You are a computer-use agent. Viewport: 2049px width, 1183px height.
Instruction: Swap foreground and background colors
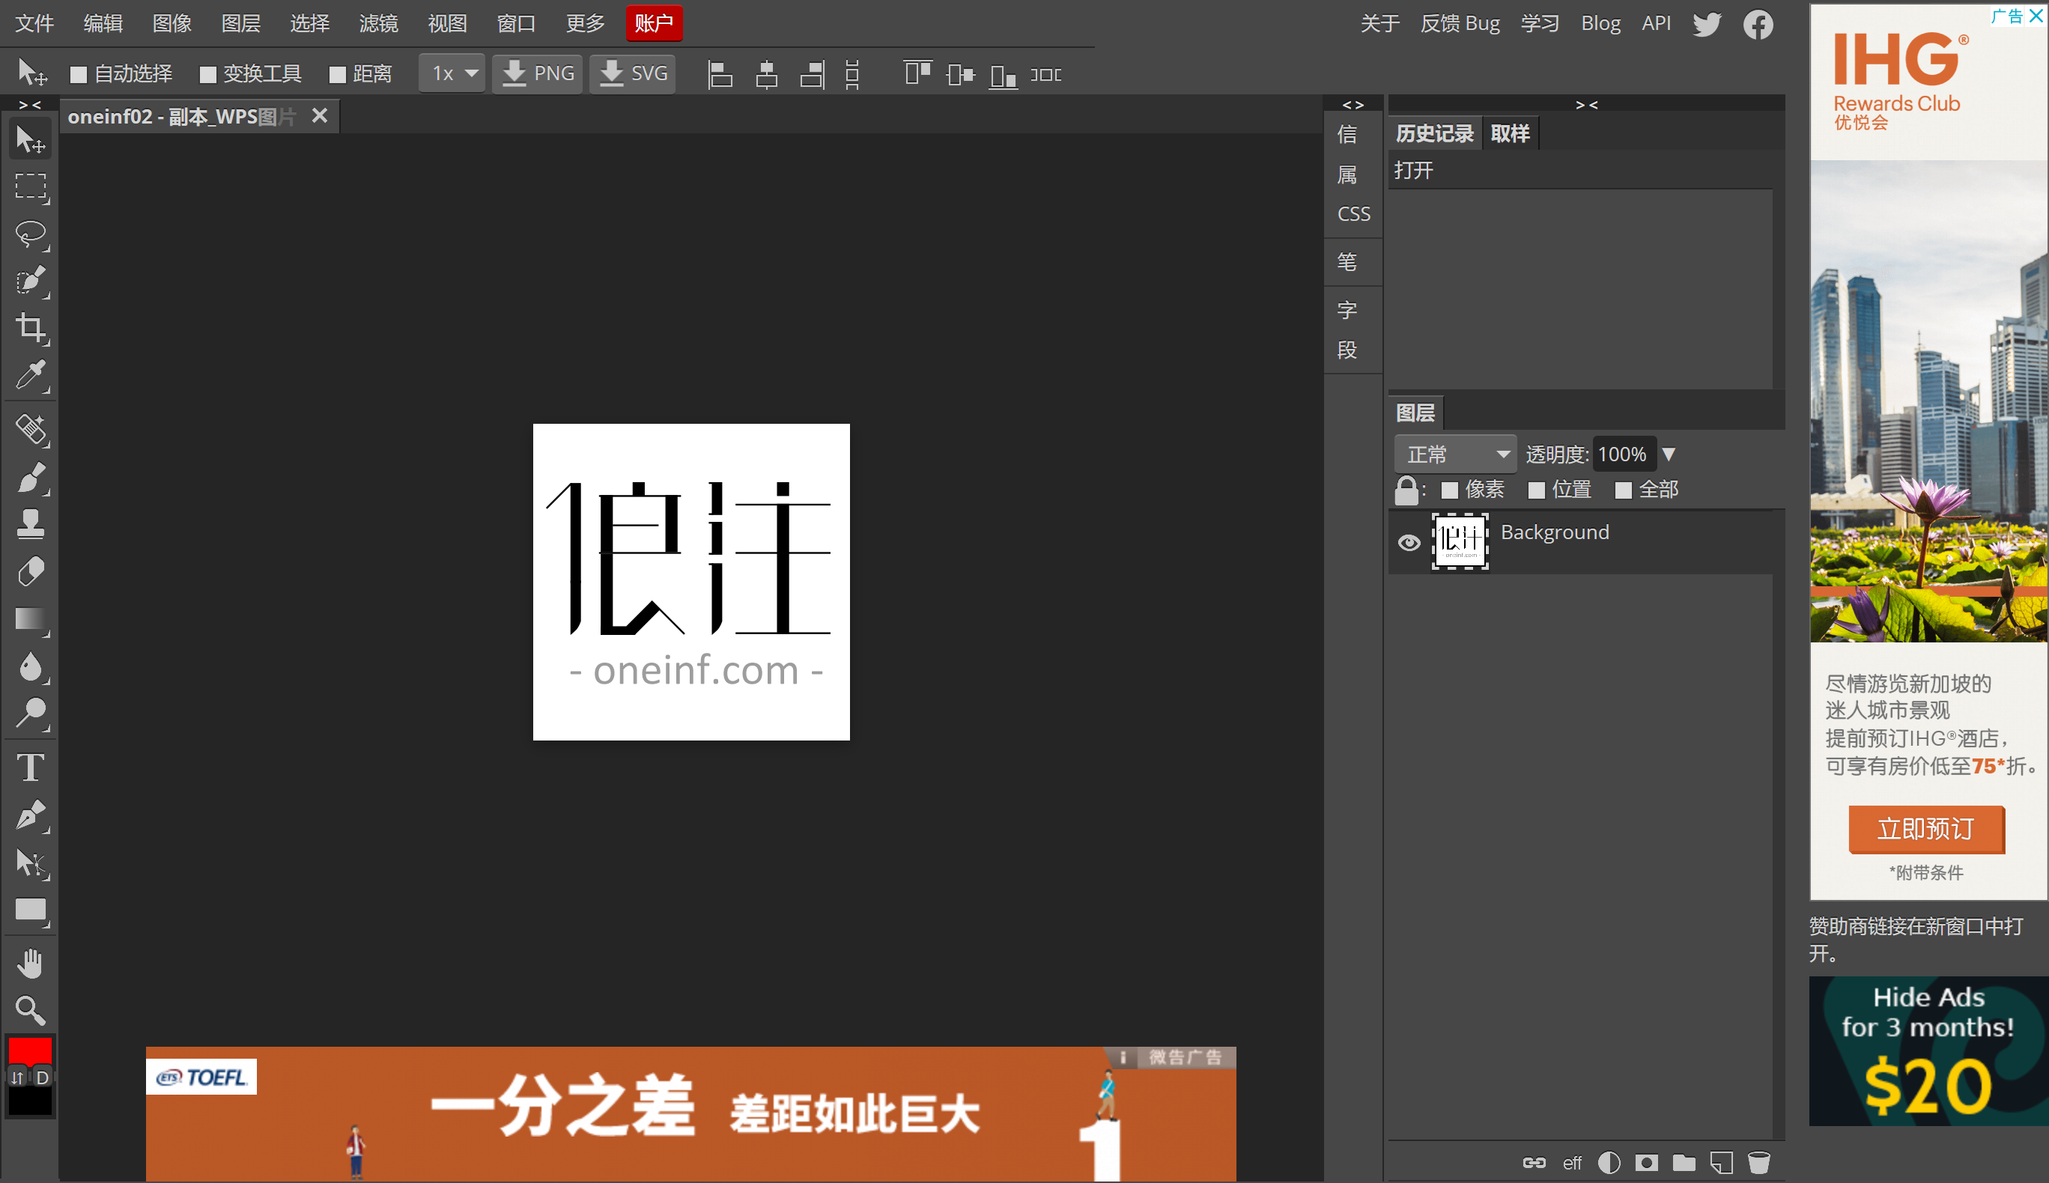tap(18, 1077)
